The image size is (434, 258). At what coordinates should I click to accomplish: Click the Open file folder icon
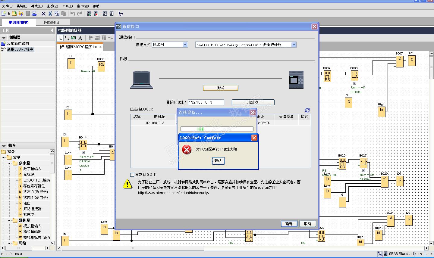(14, 14)
